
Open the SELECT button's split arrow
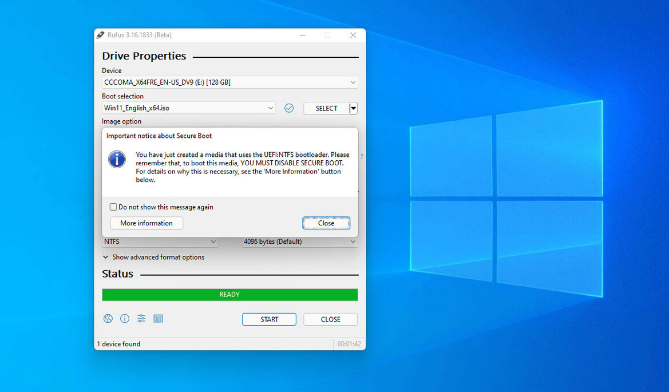click(353, 108)
